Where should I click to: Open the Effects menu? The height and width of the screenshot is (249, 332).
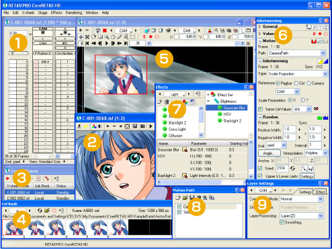click(x=56, y=13)
